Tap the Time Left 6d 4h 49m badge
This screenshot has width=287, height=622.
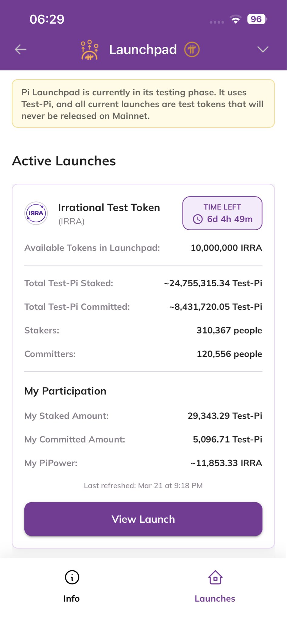pos(222,213)
